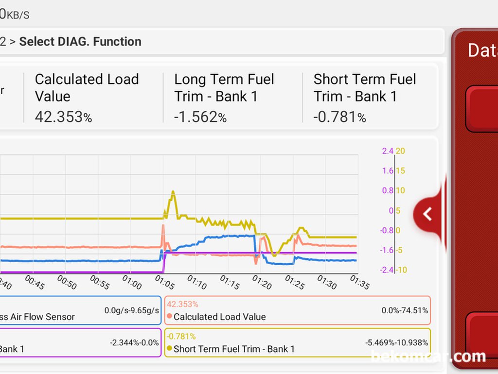Viewport: 498px width, 374px height.
Task: Open Select DIAG. Function breadcrumb
Action: 80,42
